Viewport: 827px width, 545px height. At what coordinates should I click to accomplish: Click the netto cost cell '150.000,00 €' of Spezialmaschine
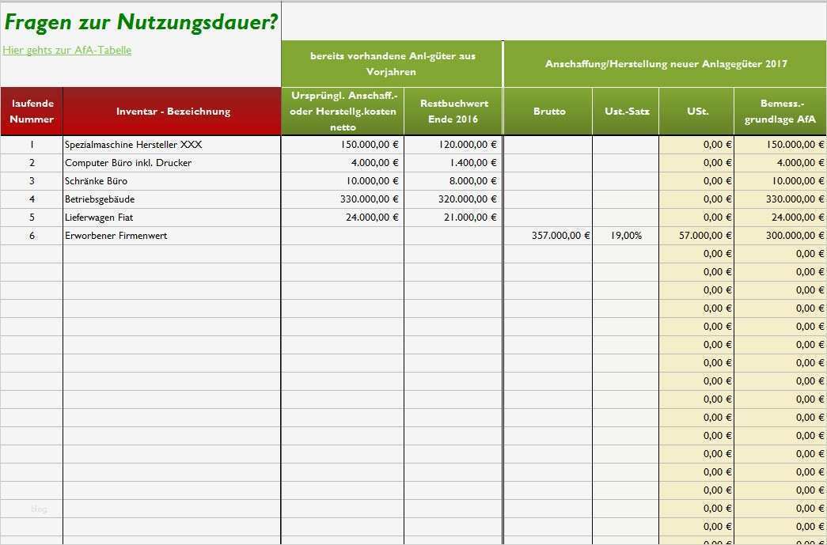343,145
